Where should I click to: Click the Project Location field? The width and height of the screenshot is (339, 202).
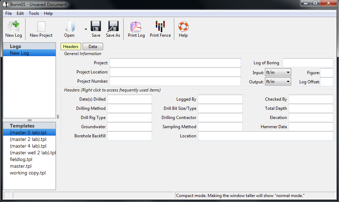pos(175,72)
